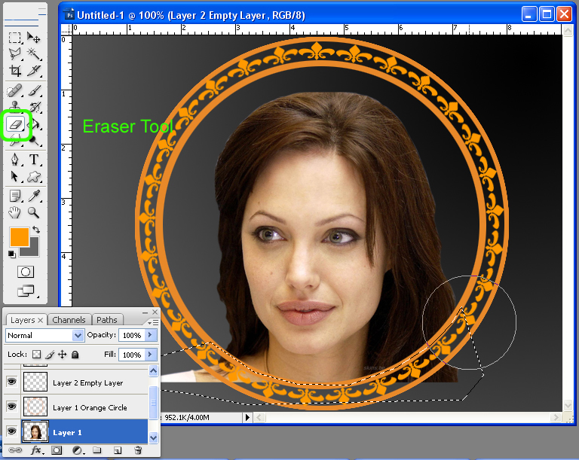
Task: Select the Zoom magnifier tool
Action: [34, 212]
